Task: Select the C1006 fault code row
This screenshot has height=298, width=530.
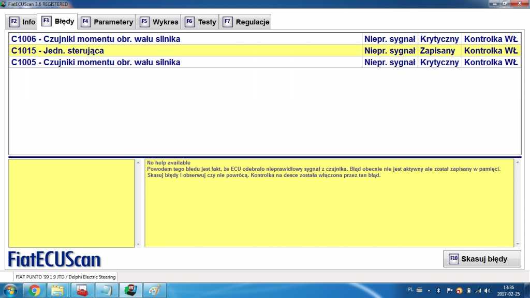Action: 185,39
